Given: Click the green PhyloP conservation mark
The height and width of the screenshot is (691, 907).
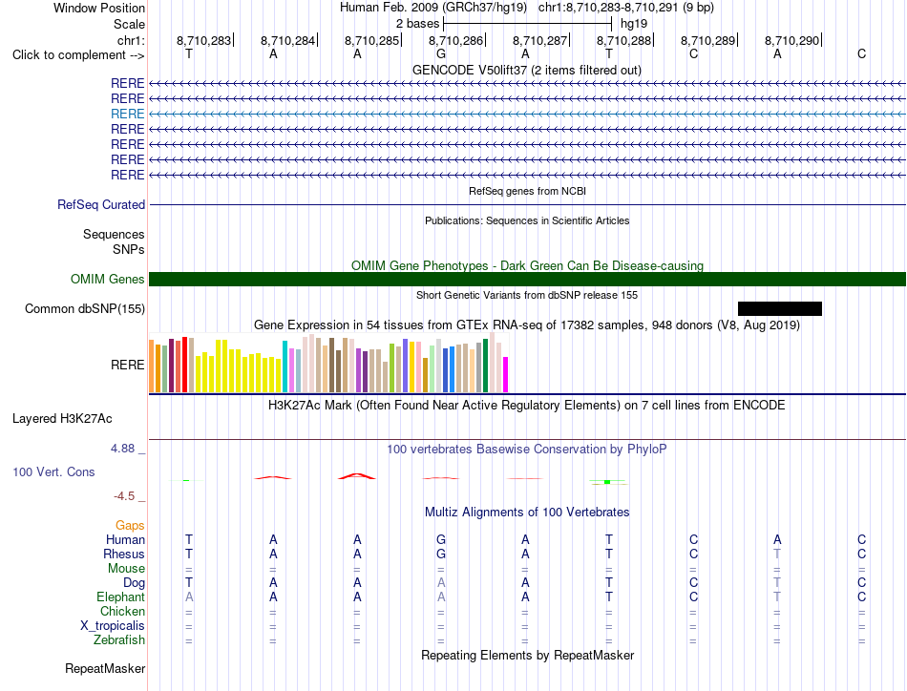Looking at the screenshot, I should click(x=607, y=482).
